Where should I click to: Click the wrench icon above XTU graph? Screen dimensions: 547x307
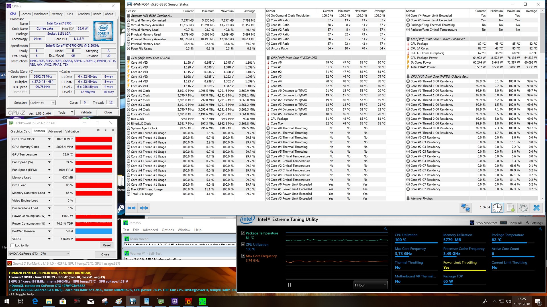(386, 229)
